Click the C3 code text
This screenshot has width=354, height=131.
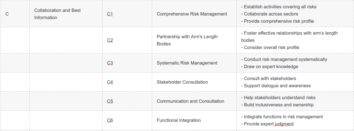tap(110, 63)
